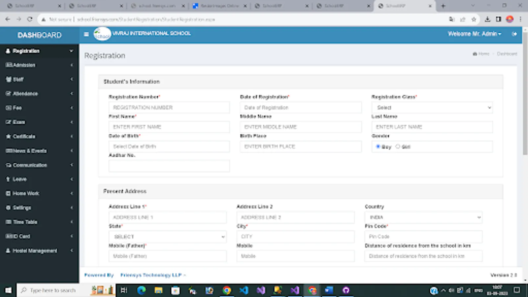Focus the Aadhar No. field

[169, 166]
